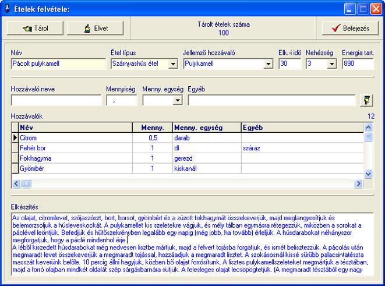Image resolution: width=385 pixels, height=286 pixels.
Task: Click the row selector beside Citrom
Action: pyautogui.click(x=15, y=138)
